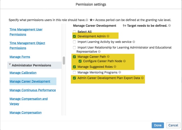The image size is (182, 130).
Task: Click help icon next to Import Learning Activity by web service
Action: click(x=134, y=42)
